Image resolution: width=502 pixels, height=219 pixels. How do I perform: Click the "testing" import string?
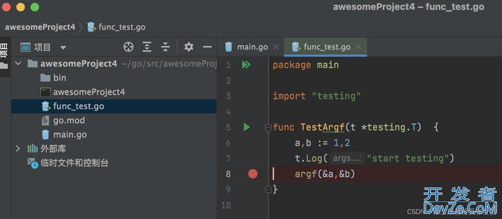pos(336,96)
